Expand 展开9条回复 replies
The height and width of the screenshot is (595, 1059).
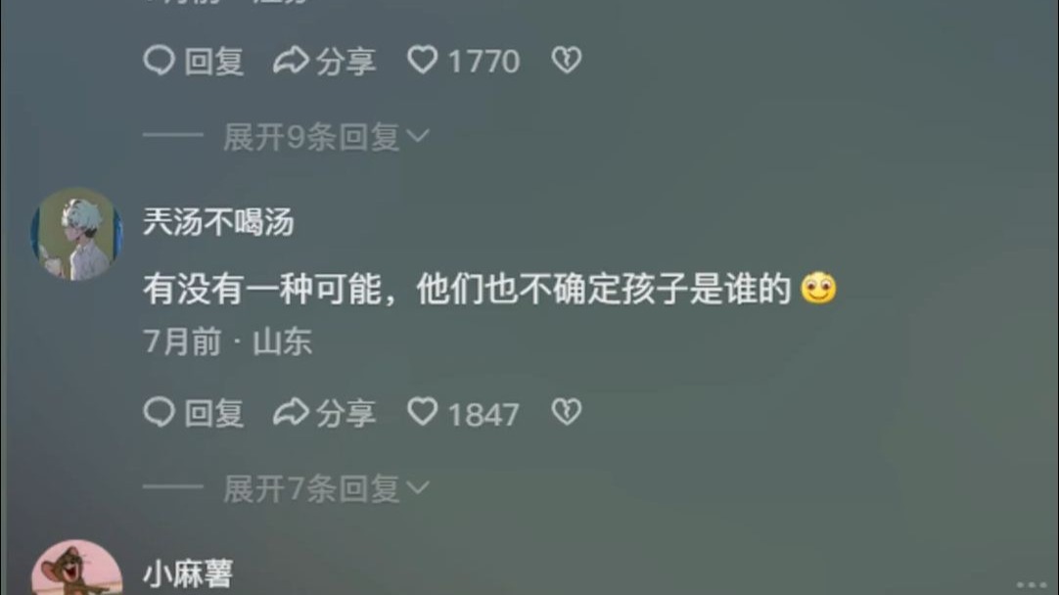point(326,137)
